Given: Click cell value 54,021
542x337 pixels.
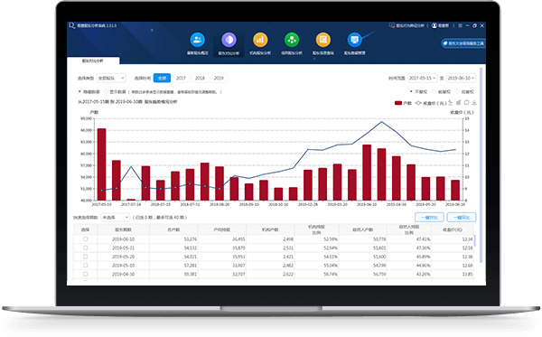Looking at the screenshot, I should click(x=190, y=257).
